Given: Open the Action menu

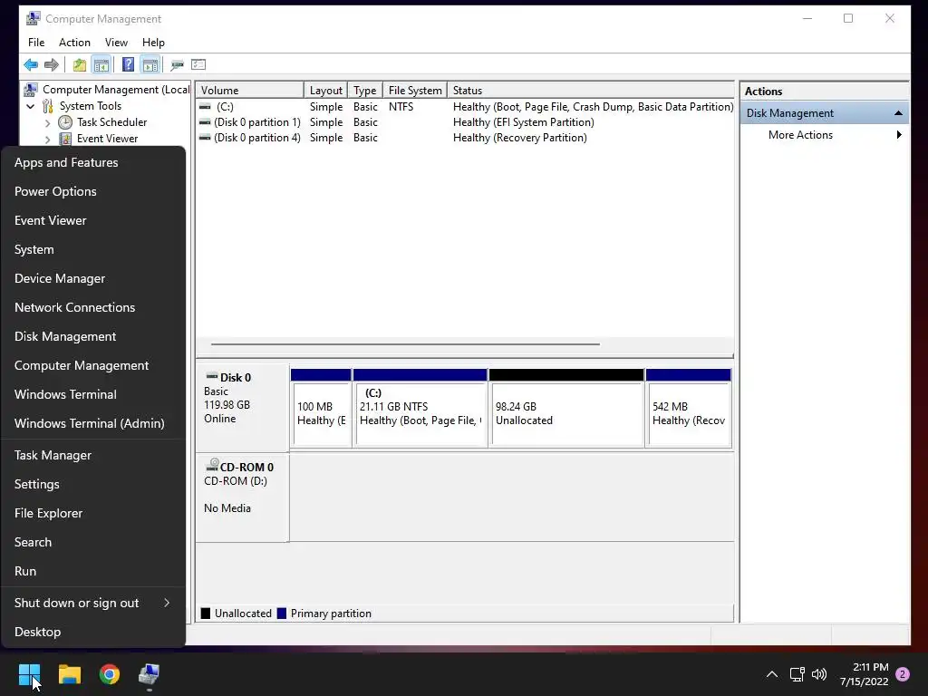Looking at the screenshot, I should [74, 43].
